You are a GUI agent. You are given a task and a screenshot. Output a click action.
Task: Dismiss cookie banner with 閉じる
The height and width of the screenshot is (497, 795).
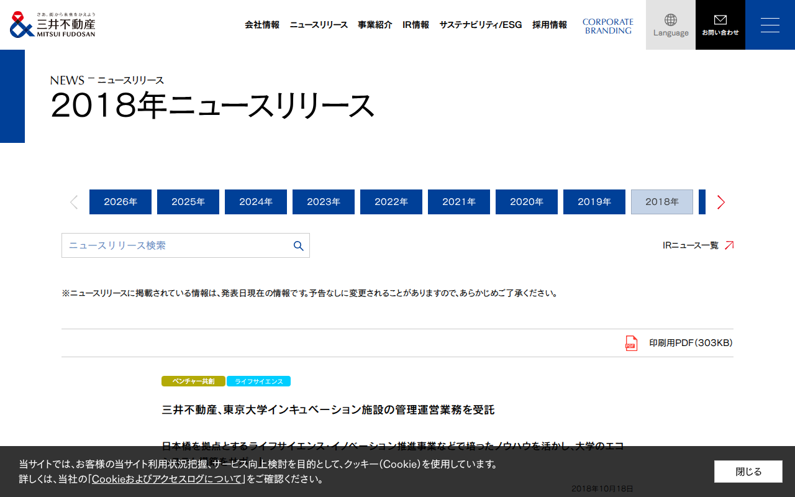748,472
